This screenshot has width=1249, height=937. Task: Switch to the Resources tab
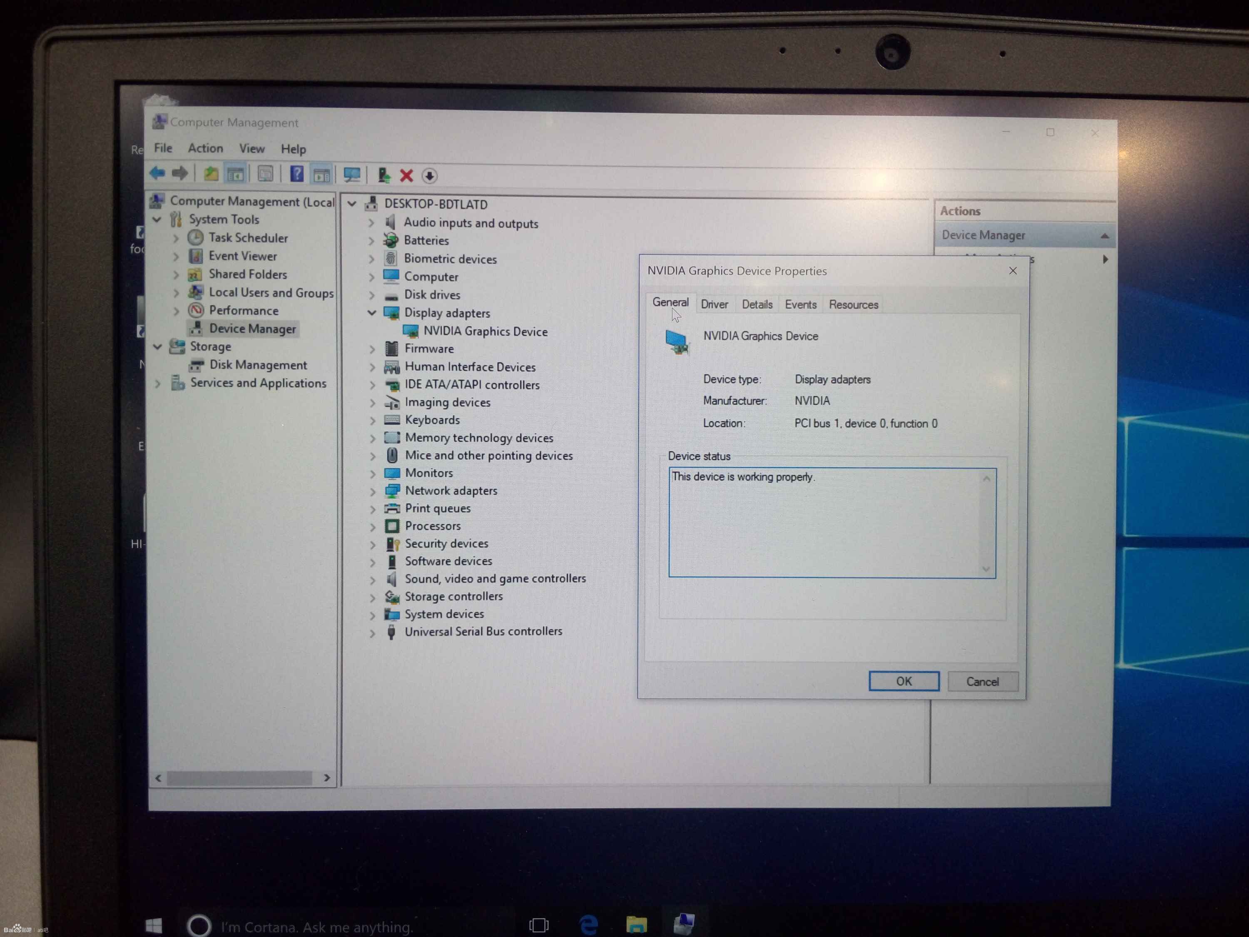pos(853,304)
